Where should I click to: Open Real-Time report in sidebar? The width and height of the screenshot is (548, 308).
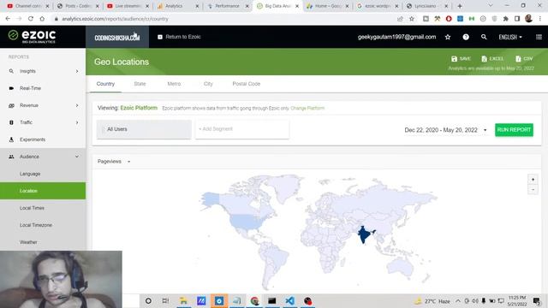point(43,88)
